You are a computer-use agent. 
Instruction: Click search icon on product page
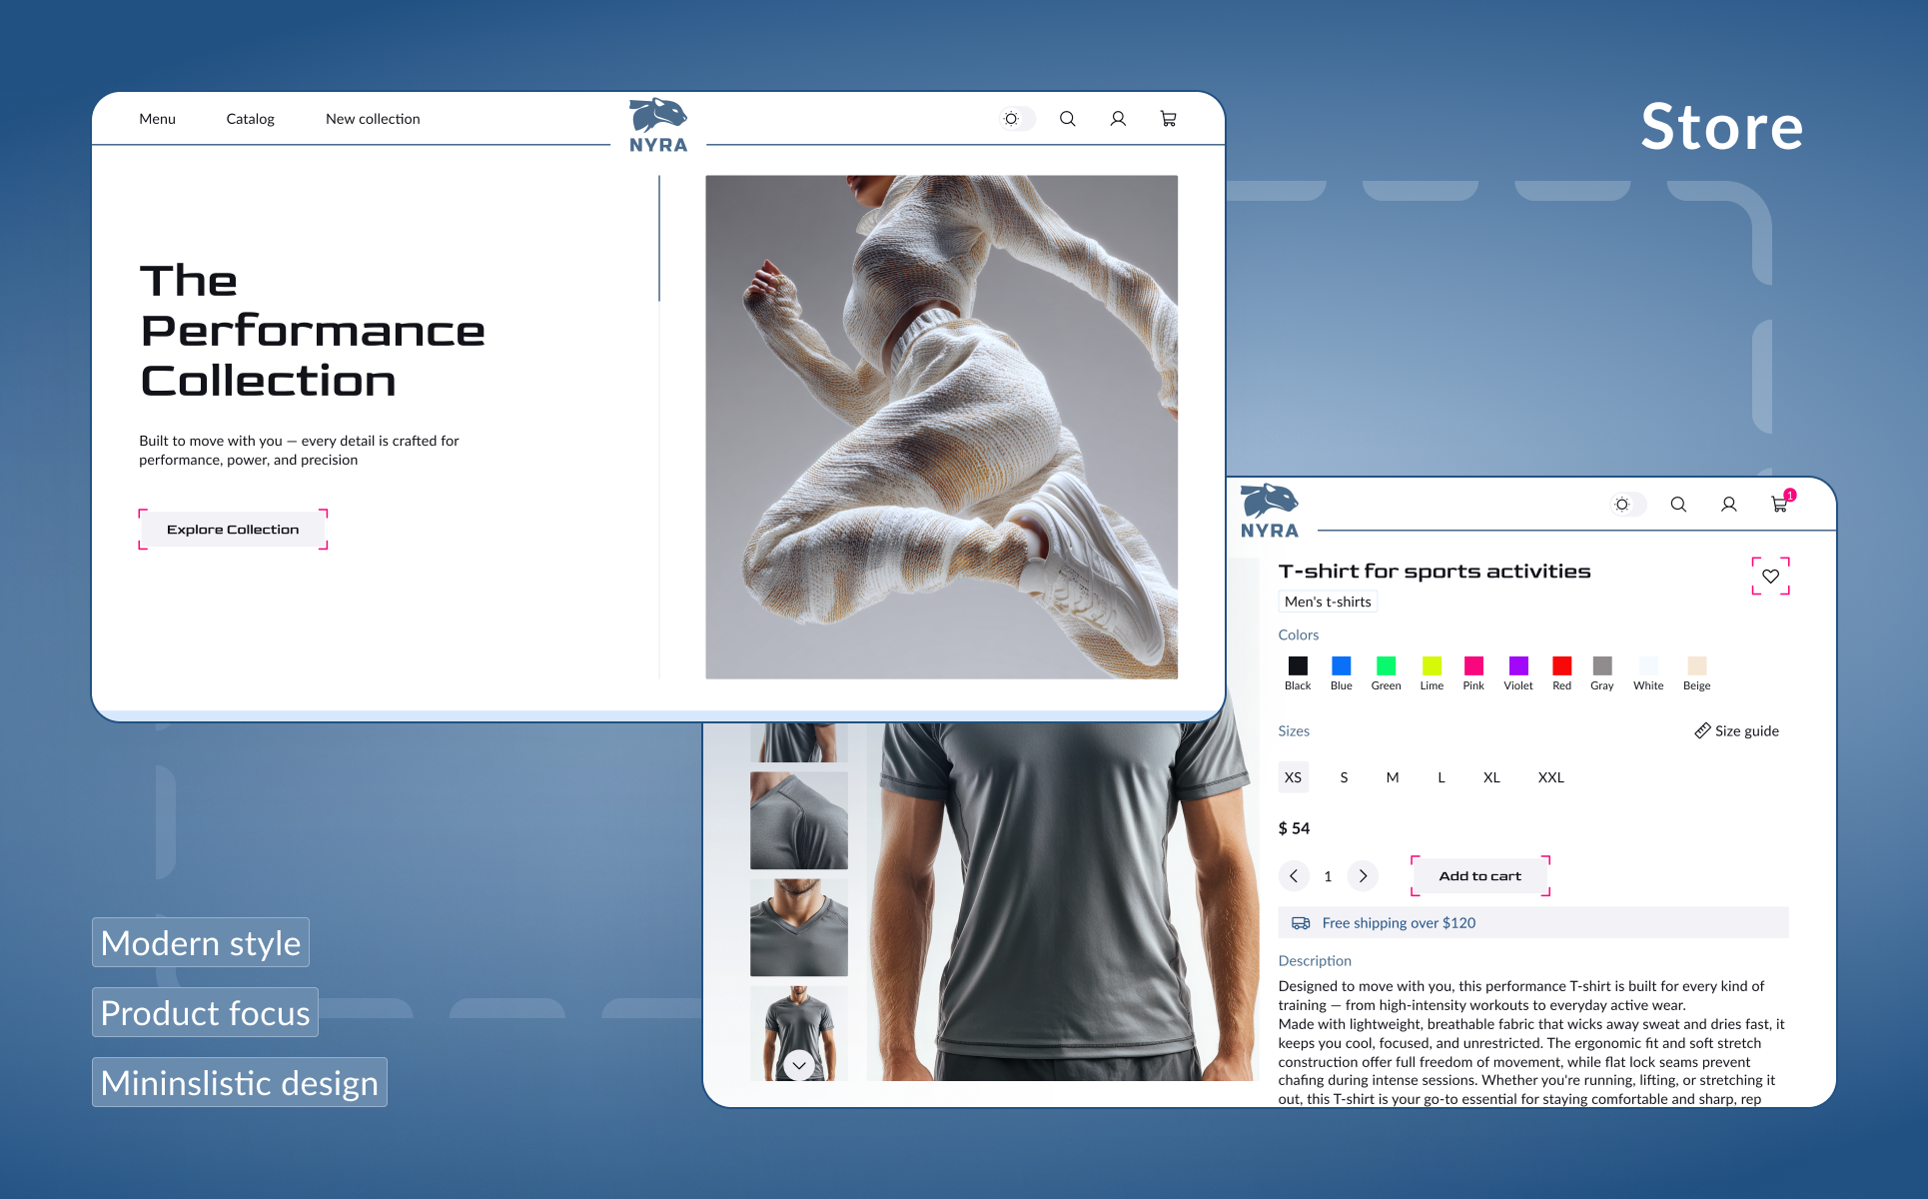pyautogui.click(x=1678, y=505)
